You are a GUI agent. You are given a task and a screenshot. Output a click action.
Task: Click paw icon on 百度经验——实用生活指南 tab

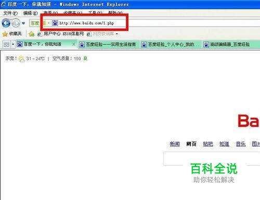click(x=82, y=45)
